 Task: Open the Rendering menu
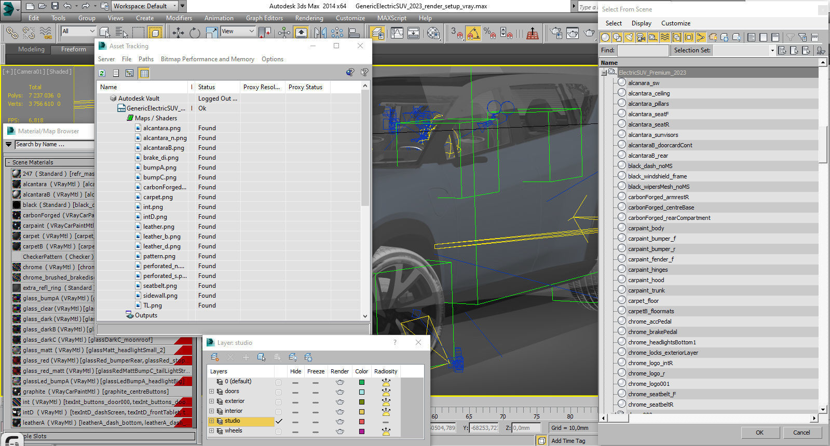309,18
